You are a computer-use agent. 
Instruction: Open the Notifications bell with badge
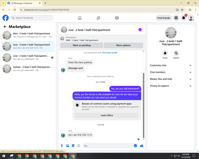click(183, 18)
